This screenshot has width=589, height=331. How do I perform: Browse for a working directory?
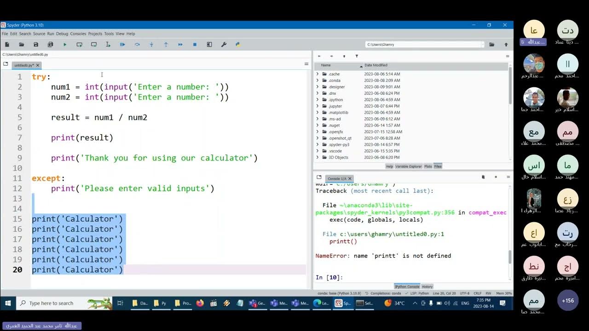[x=491, y=45]
